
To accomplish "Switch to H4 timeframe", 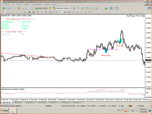I will coord(77,12).
